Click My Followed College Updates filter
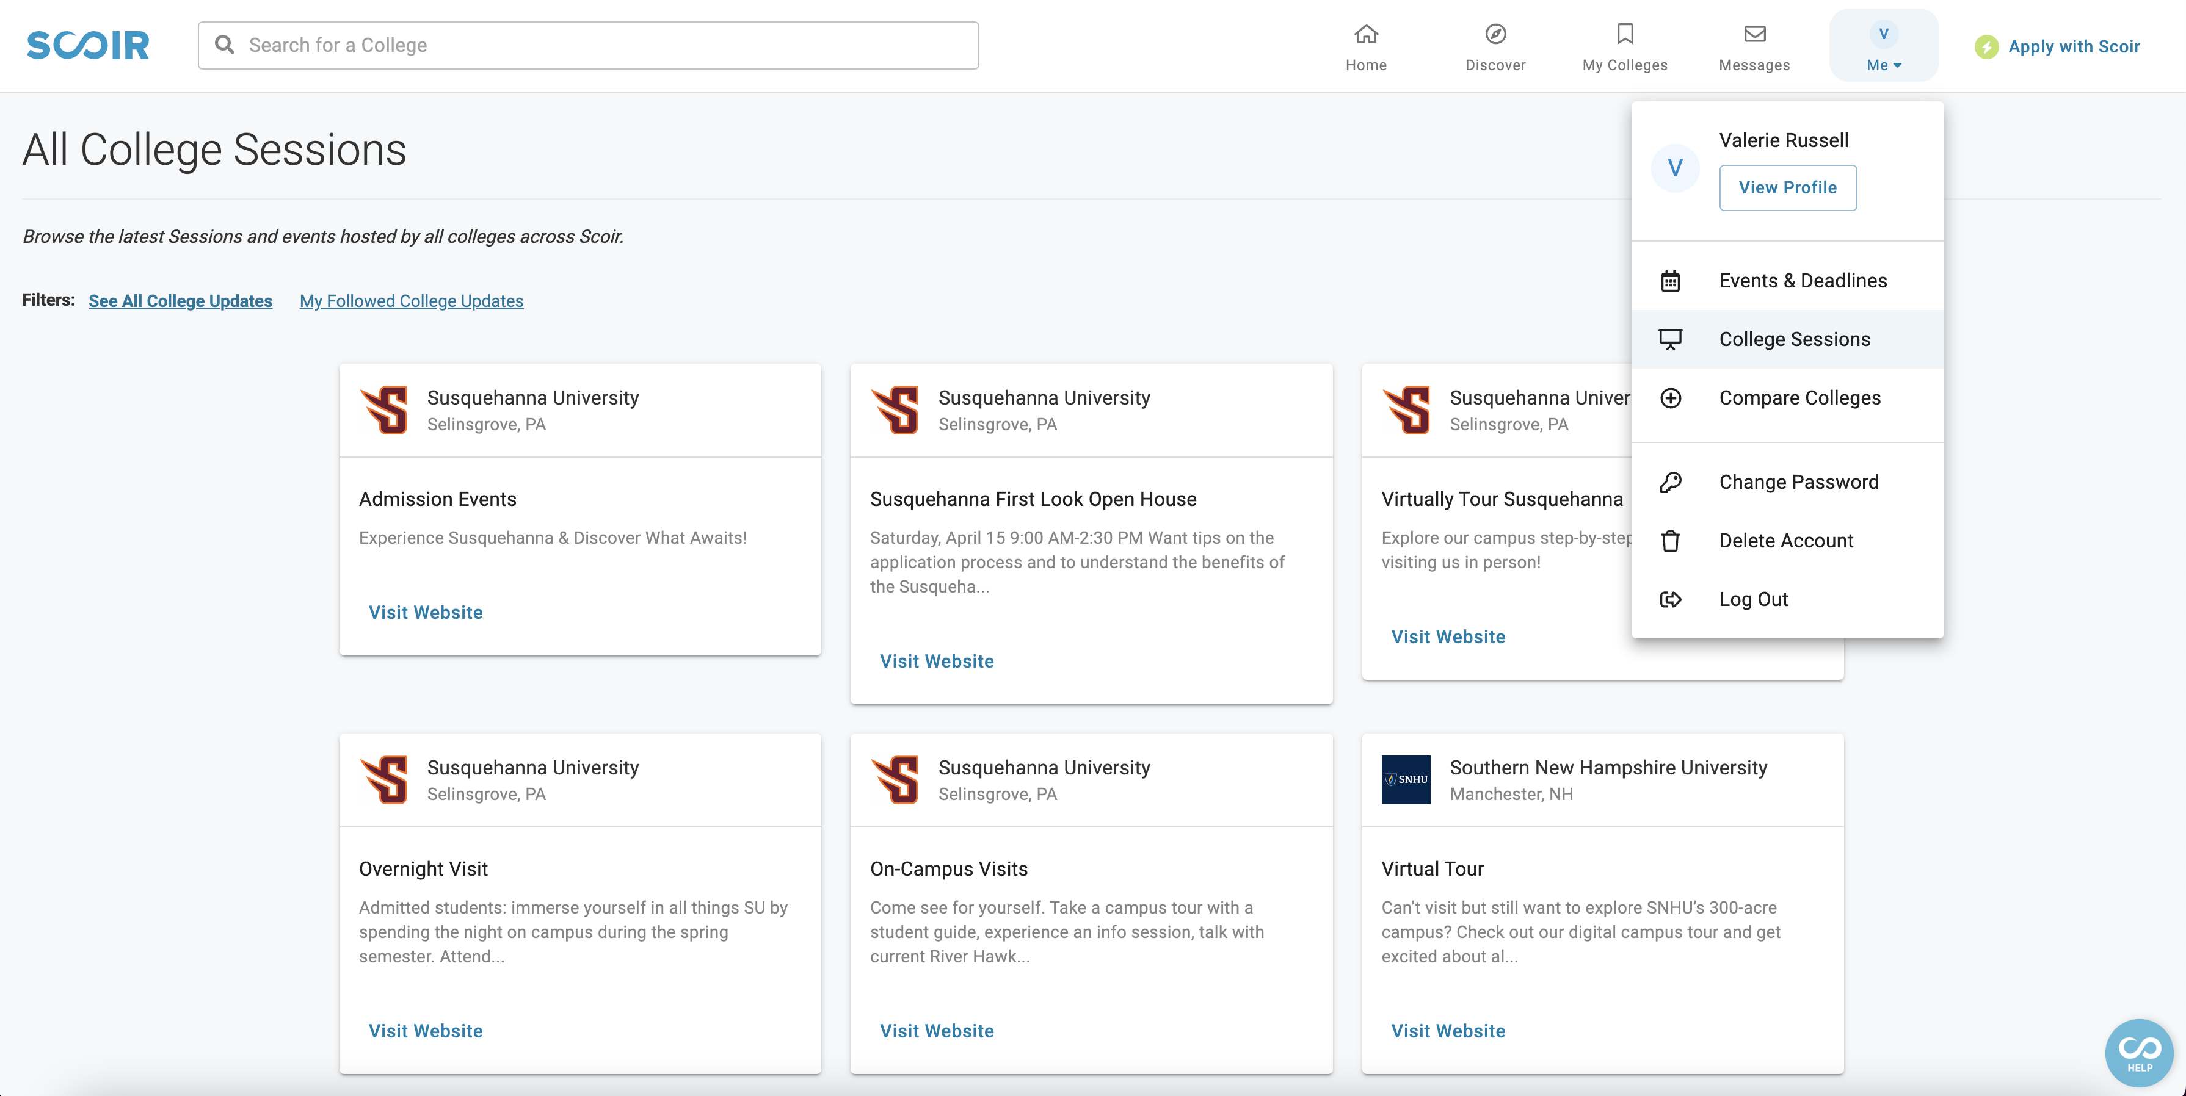The height and width of the screenshot is (1096, 2186). 411,301
